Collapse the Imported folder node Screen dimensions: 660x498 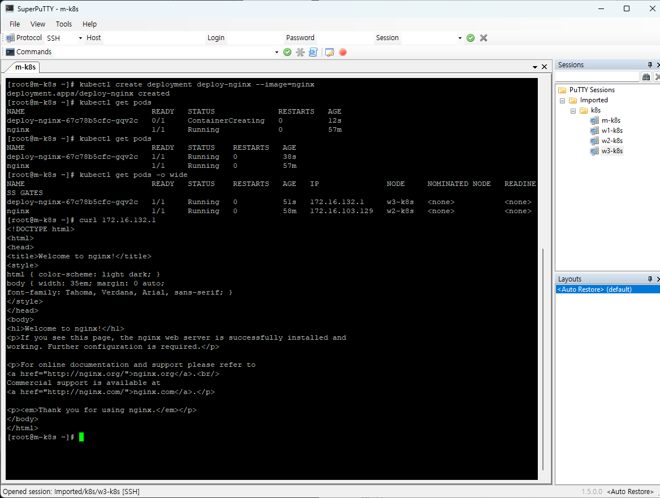562,101
